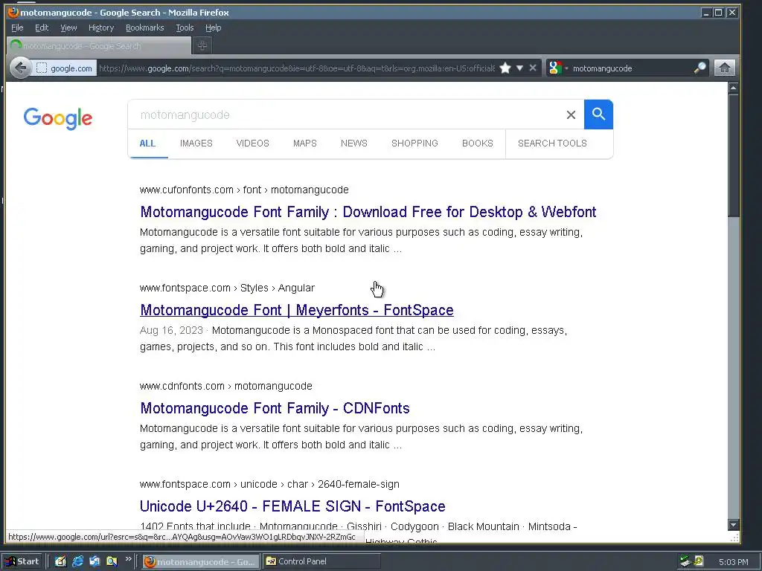Click the 2640-female-sign breadcrumb text
The image size is (762, 571).
pos(358,484)
